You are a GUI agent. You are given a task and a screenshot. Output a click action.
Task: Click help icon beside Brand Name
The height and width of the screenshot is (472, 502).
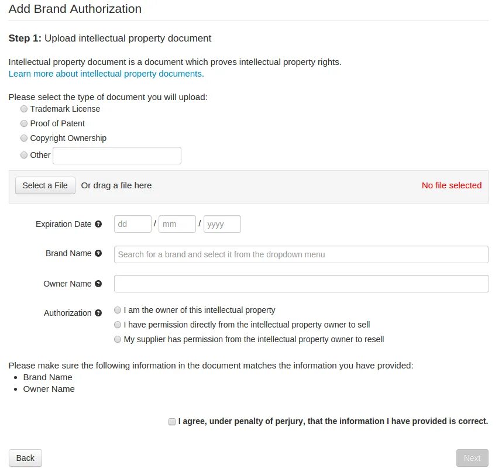(98, 253)
